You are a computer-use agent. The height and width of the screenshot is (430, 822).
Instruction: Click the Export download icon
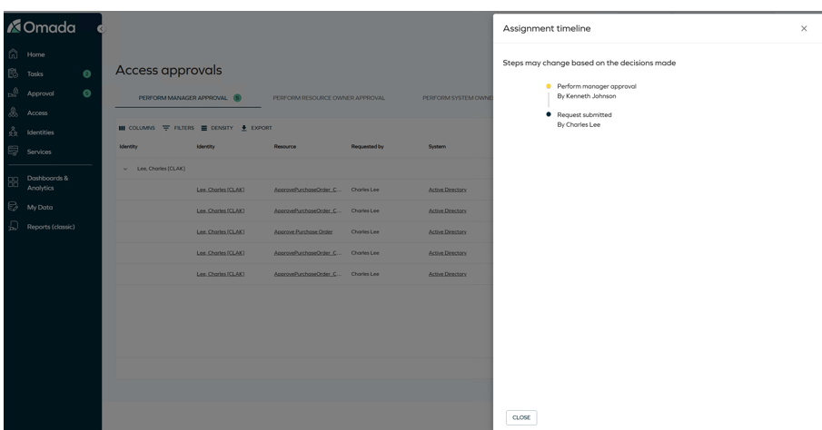pyautogui.click(x=243, y=128)
